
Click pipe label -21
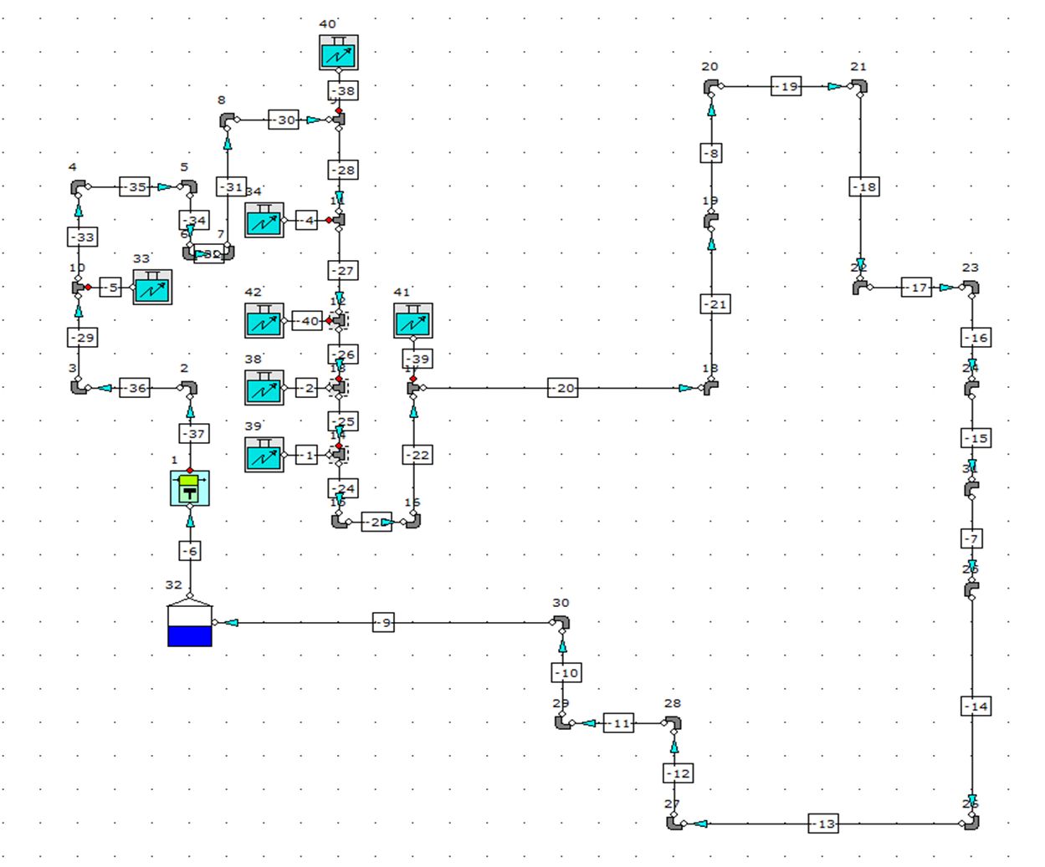click(x=715, y=303)
